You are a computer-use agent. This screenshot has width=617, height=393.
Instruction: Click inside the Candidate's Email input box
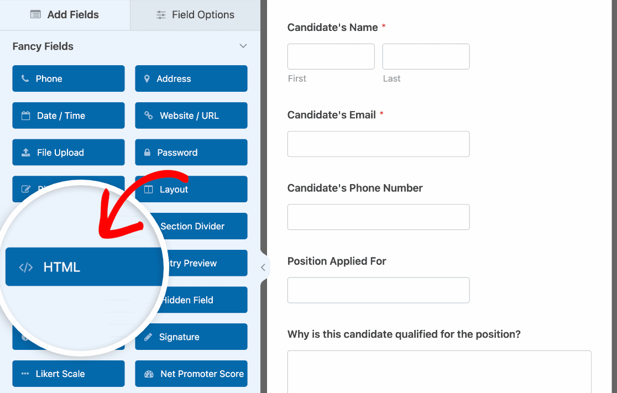point(378,144)
